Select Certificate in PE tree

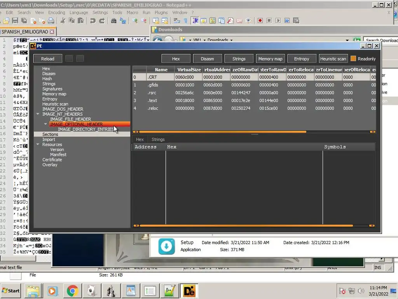point(52,160)
